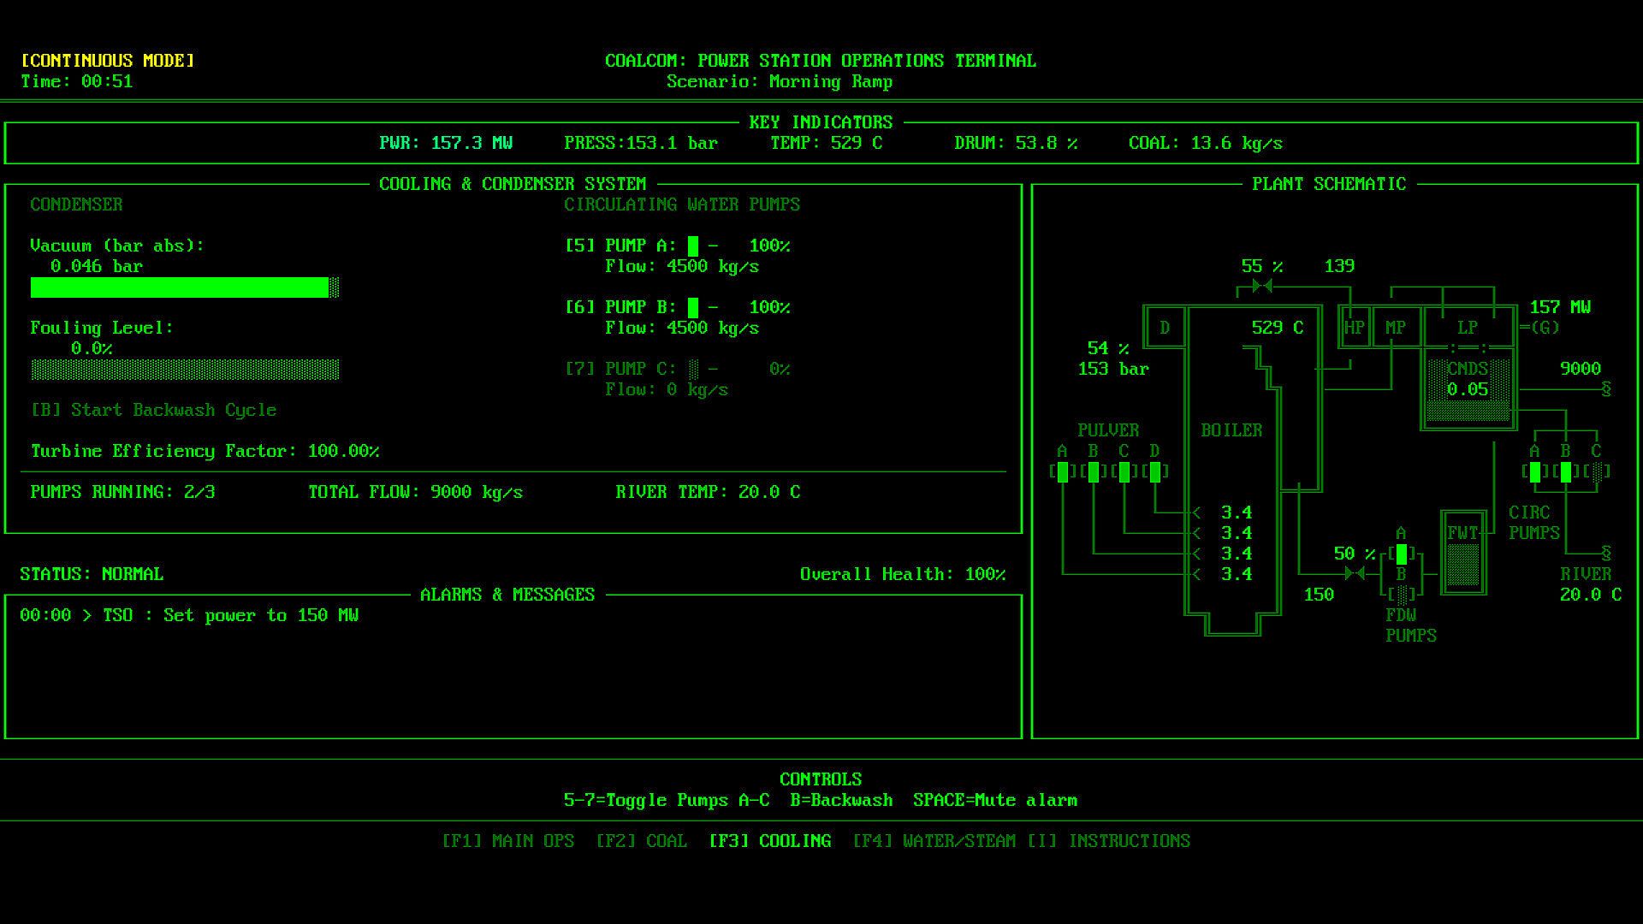This screenshot has height=924, width=1643.
Task: Click pulverizer D block in schematic
Action: pos(1154,471)
